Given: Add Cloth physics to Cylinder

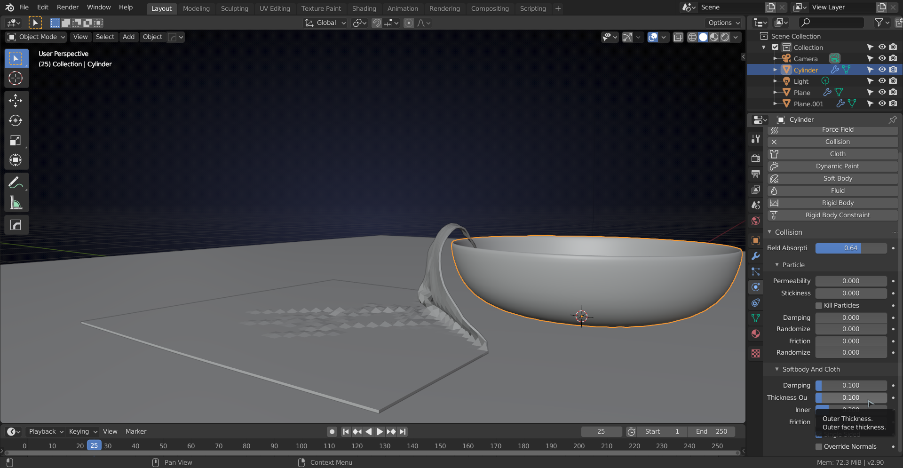Looking at the screenshot, I should (x=832, y=154).
